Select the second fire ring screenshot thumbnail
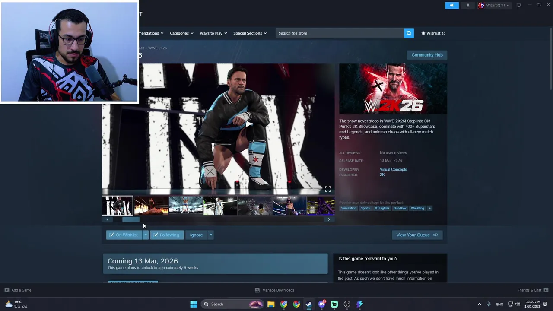The image size is (553, 311). 151,206
